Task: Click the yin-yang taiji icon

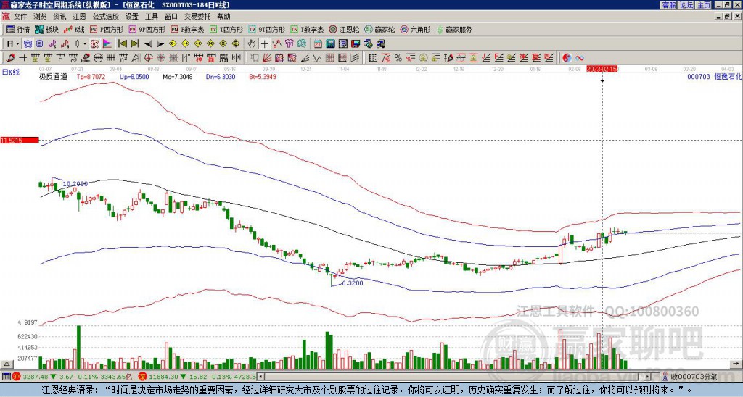Action: pyautogui.click(x=567, y=58)
